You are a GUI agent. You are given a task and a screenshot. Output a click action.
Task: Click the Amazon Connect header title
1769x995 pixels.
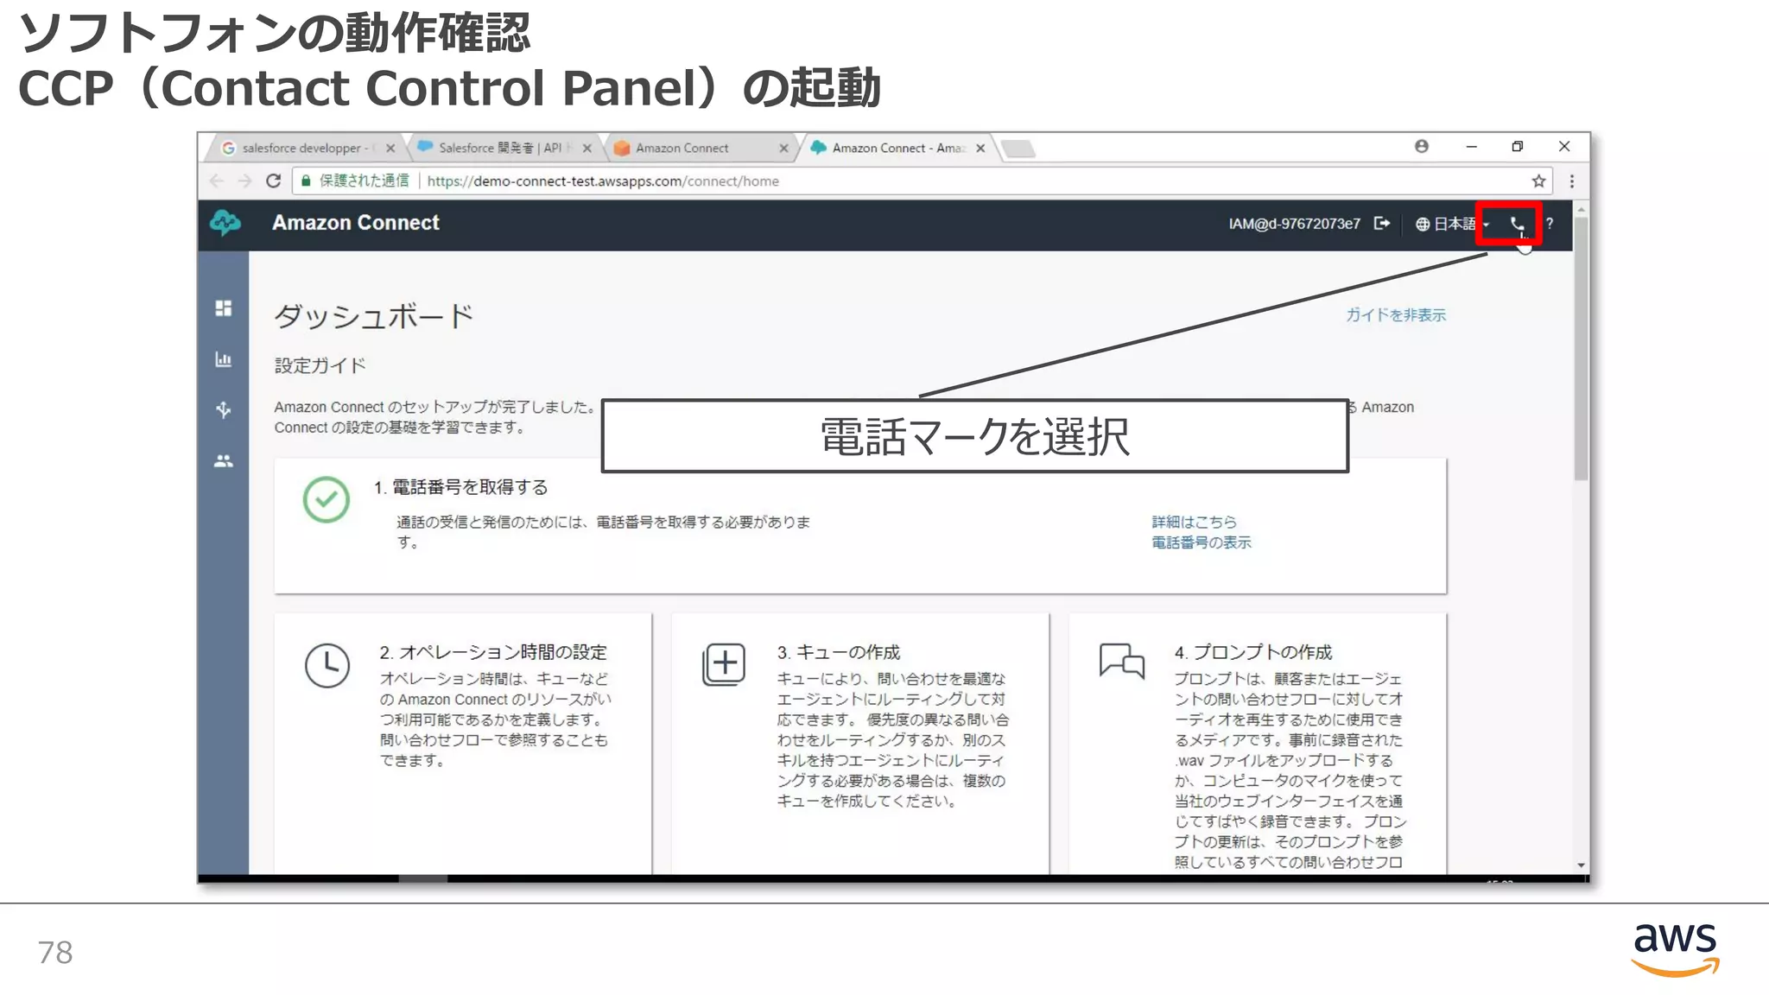[x=356, y=223]
